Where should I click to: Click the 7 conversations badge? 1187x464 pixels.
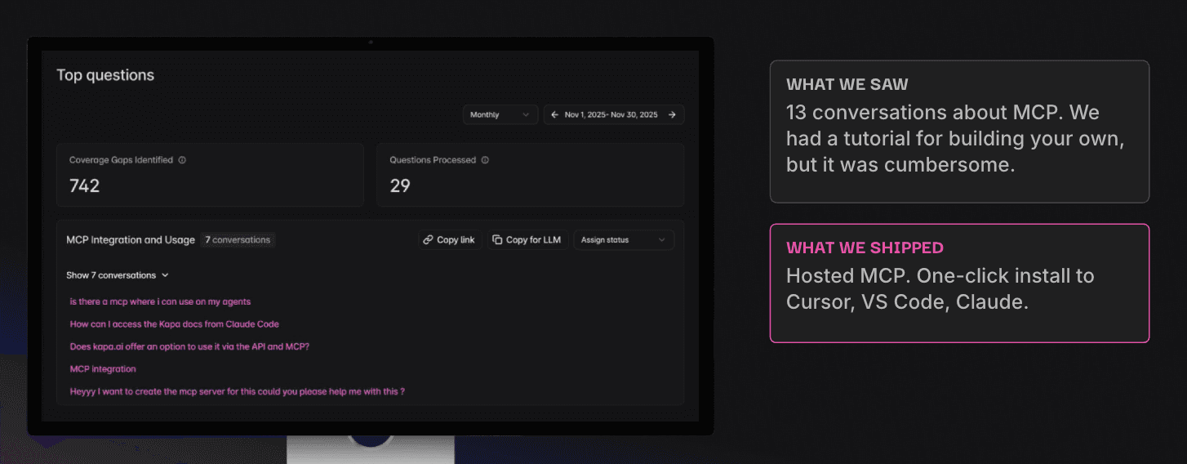[x=238, y=240]
